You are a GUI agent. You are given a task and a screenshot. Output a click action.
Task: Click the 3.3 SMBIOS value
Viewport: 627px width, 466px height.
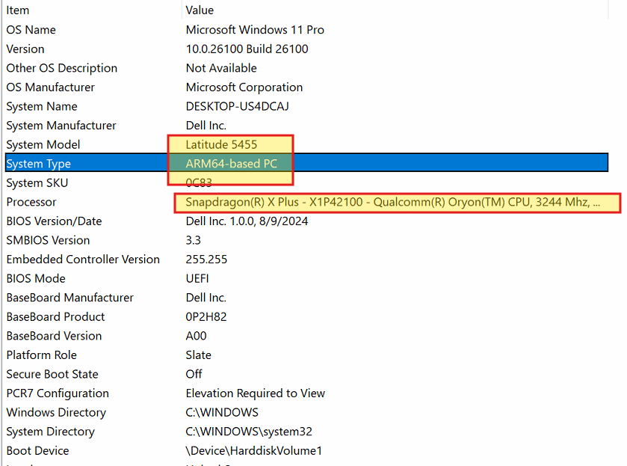pyautogui.click(x=193, y=240)
